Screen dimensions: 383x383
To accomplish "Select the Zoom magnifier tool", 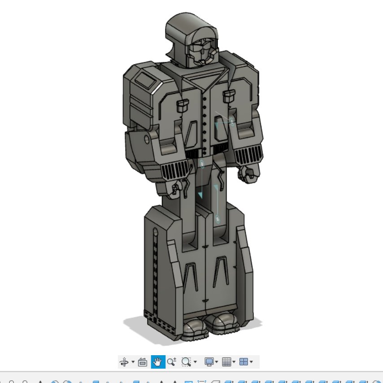I will pos(172,362).
